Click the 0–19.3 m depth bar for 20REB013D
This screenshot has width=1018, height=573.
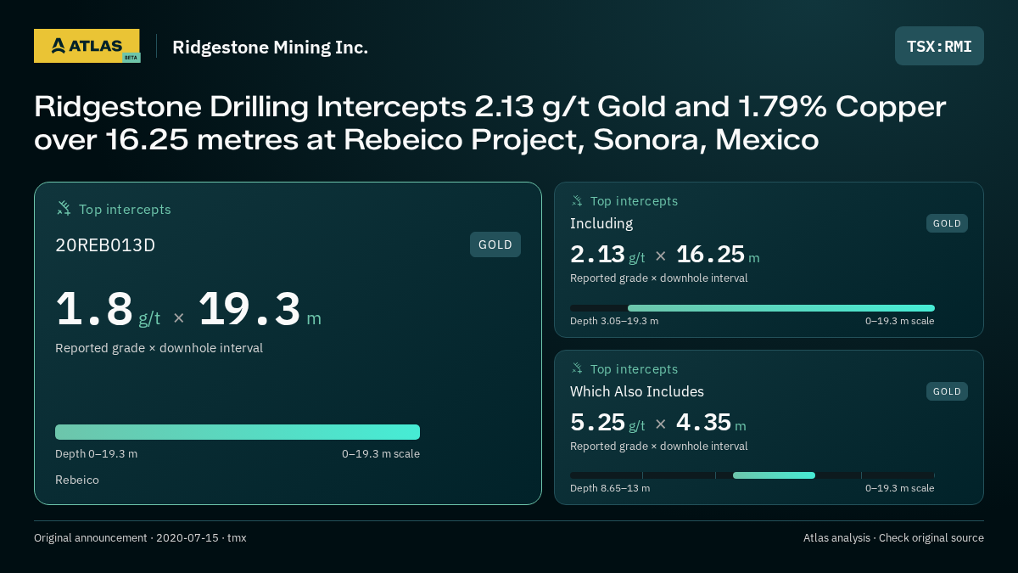(x=238, y=432)
